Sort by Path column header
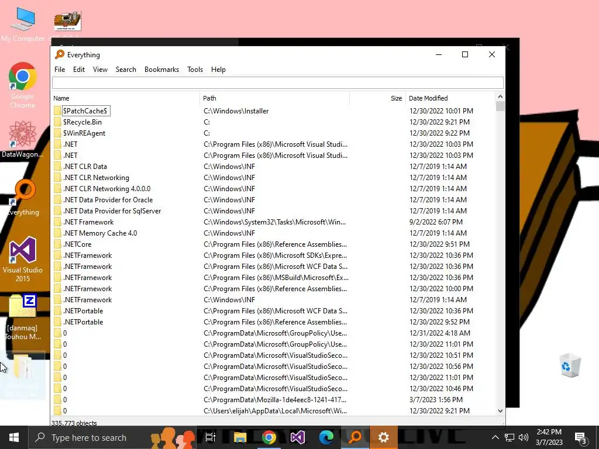The image size is (599, 449). point(275,98)
